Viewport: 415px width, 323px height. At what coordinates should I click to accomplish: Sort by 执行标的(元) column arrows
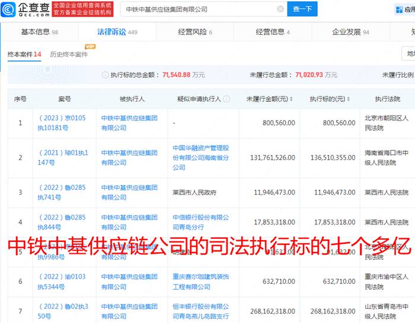click(x=349, y=99)
